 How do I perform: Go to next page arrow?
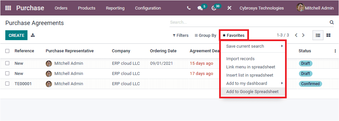pyautogui.click(x=303, y=35)
